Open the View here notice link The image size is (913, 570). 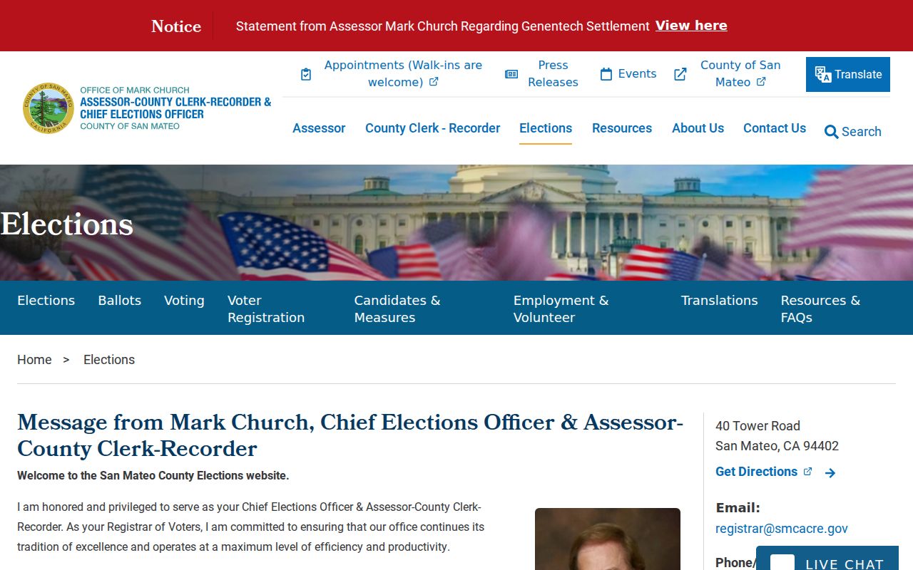click(691, 26)
